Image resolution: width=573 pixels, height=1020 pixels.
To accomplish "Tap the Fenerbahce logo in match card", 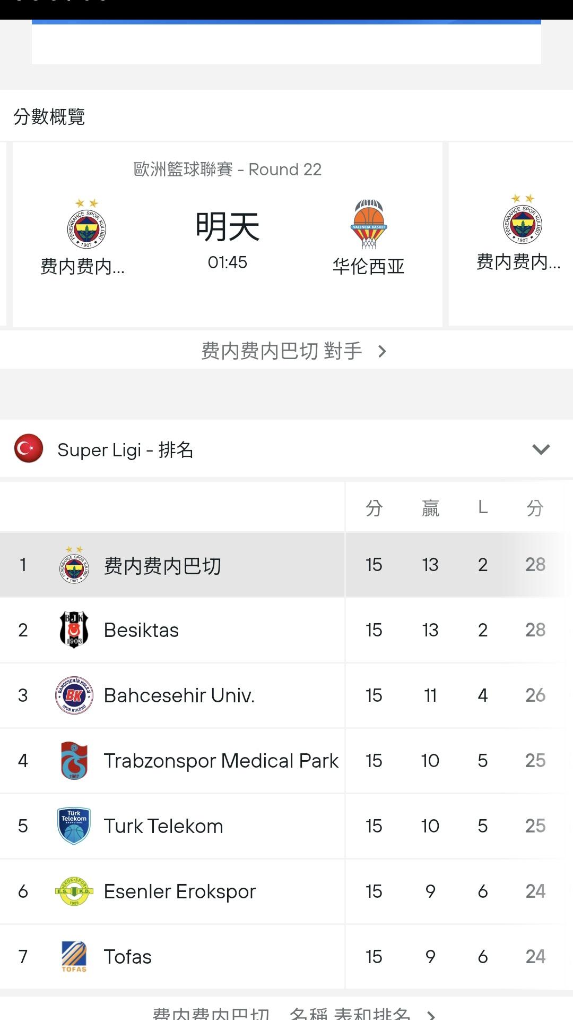I will pos(86,224).
